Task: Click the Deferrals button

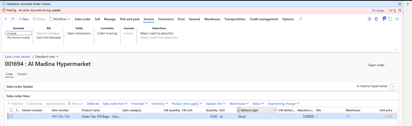Action: (x=93, y=104)
